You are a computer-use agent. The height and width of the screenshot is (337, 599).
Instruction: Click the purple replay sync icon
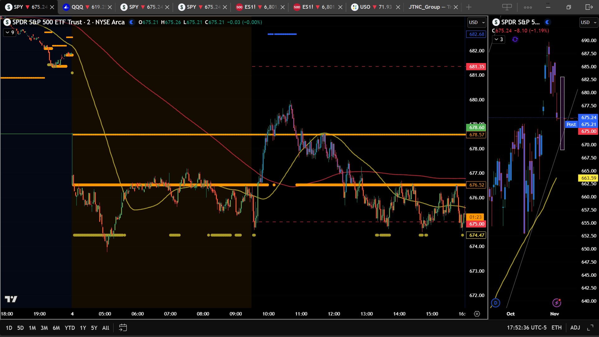pyautogui.click(x=515, y=39)
